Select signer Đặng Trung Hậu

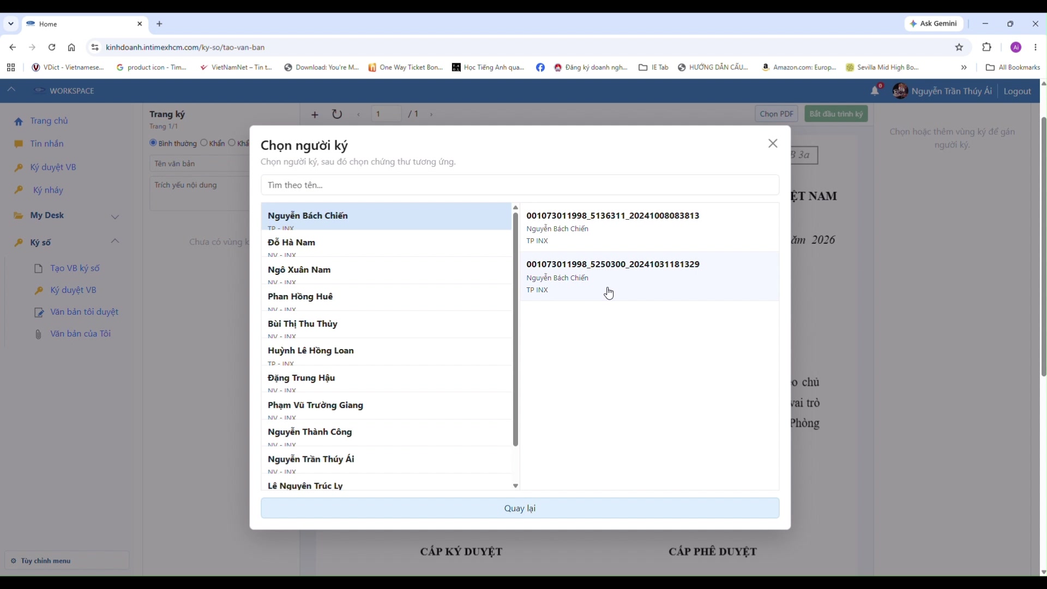click(x=386, y=379)
